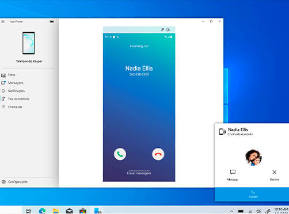Decline the call in notification popup
Screen dimensions: 289x214
click(x=275, y=175)
